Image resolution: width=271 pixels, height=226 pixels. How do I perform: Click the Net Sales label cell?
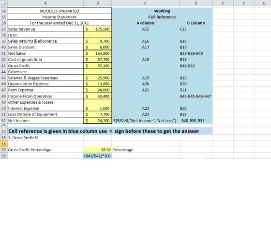[x=45, y=53]
